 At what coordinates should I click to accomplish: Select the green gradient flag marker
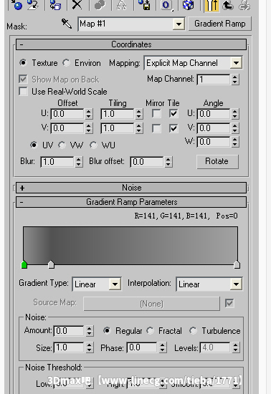coord(24,264)
